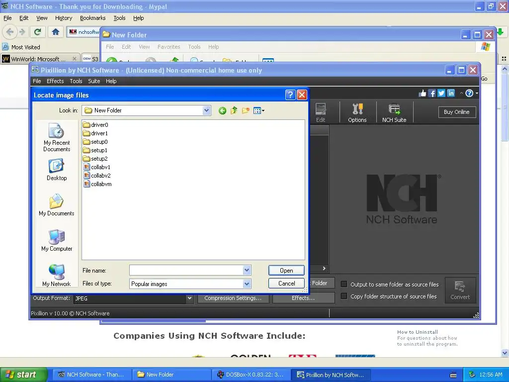The width and height of the screenshot is (509, 382).
Task: Go to Desktop in places bar
Action: click(x=57, y=170)
